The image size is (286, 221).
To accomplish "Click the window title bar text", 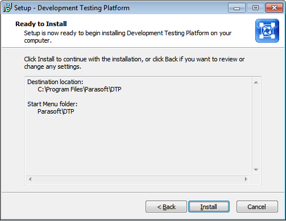I will (x=72, y=8).
